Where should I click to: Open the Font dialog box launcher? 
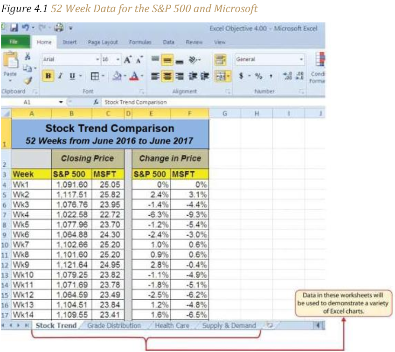pyautogui.click(x=142, y=92)
